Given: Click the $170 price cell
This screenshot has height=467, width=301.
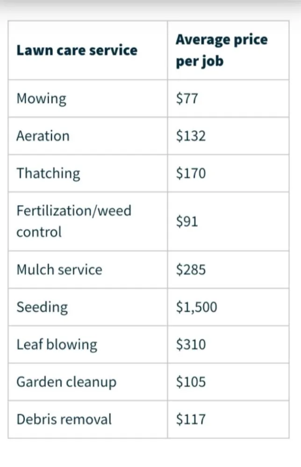Looking at the screenshot, I should [x=191, y=173].
